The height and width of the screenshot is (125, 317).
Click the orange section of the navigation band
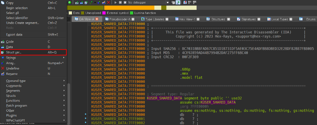coord(129,8)
